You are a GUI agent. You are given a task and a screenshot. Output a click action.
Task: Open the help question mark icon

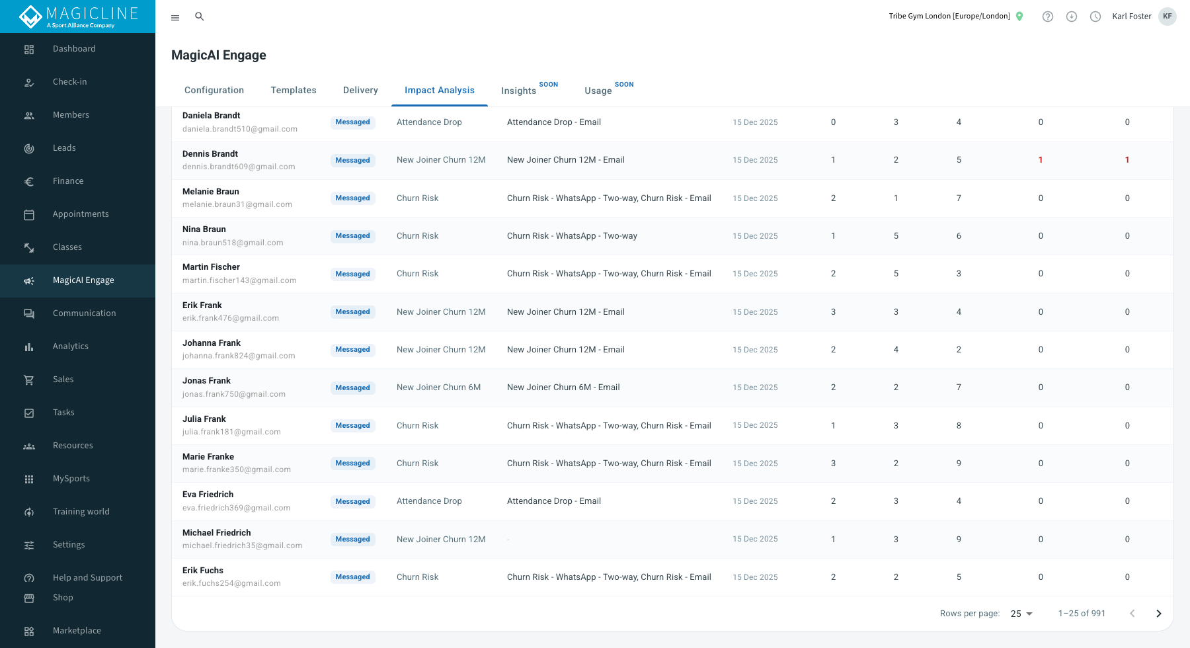(x=1048, y=17)
